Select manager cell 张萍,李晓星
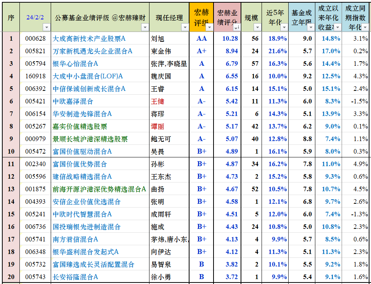The height and width of the screenshot is (284, 371). point(169,64)
